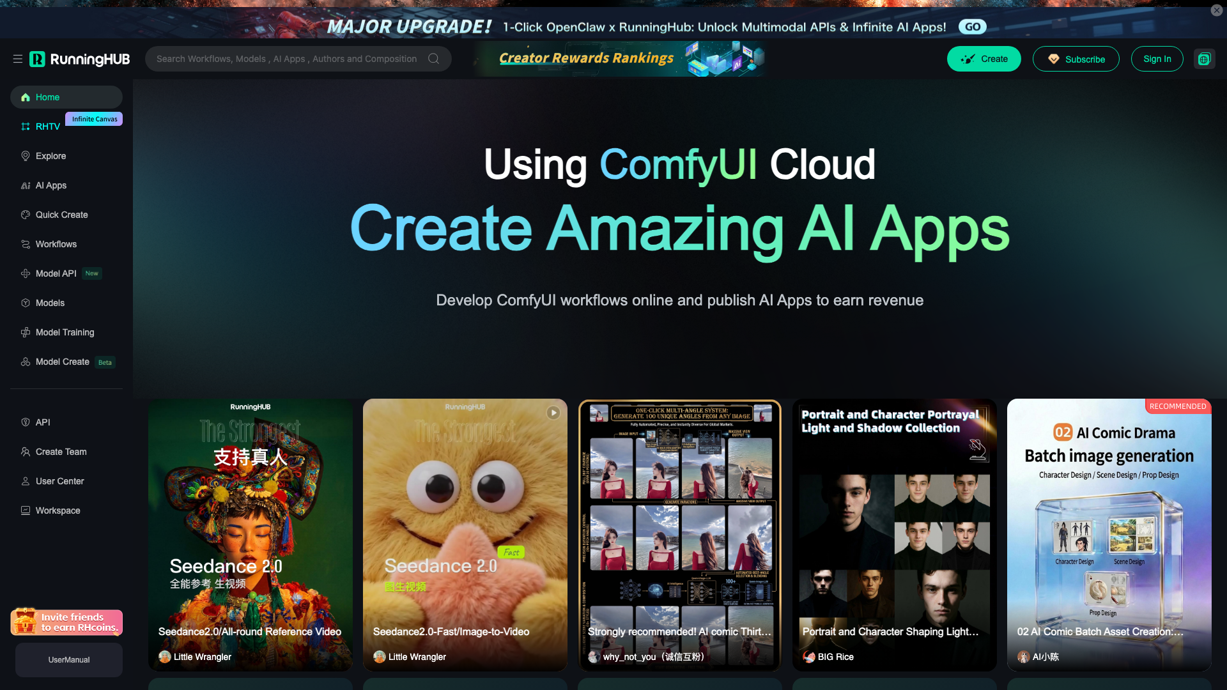Close the top promotional banner
This screenshot has height=690, width=1227.
pyautogui.click(x=1216, y=10)
